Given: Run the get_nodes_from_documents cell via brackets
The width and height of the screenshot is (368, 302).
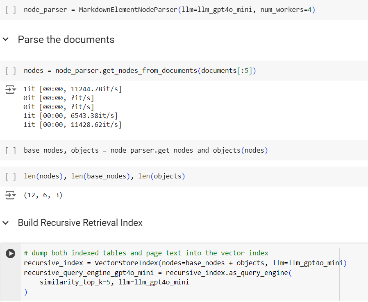Looking at the screenshot, I should pos(11,71).
